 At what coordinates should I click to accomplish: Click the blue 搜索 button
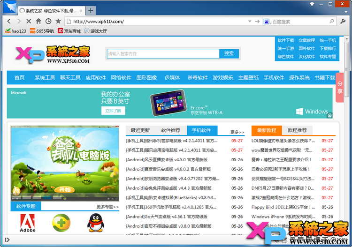pyautogui.click(x=229, y=53)
